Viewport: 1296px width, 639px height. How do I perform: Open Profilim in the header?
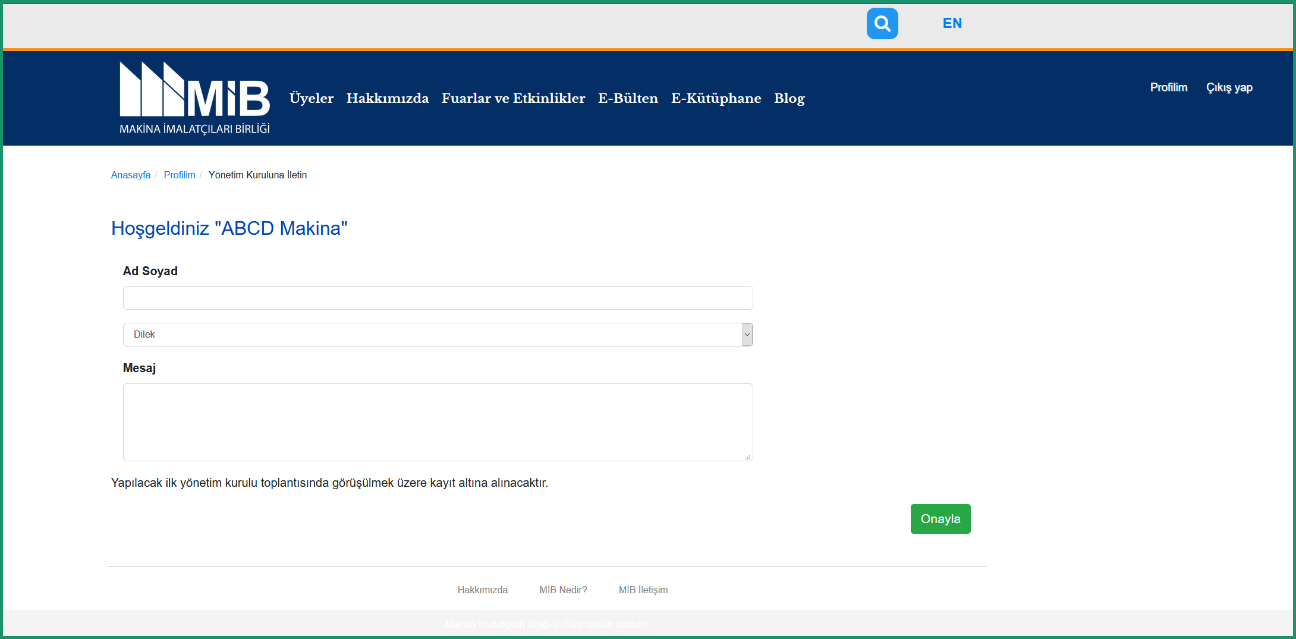[x=1168, y=87]
